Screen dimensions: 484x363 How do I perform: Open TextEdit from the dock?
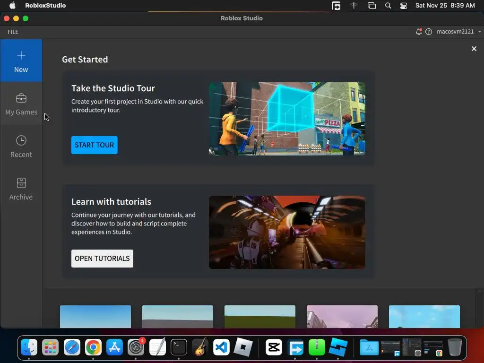point(157,347)
